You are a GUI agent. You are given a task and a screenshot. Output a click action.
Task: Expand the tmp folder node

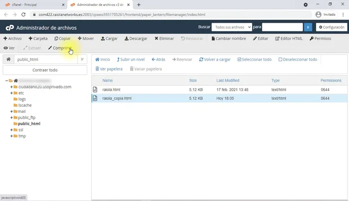coord(11,136)
